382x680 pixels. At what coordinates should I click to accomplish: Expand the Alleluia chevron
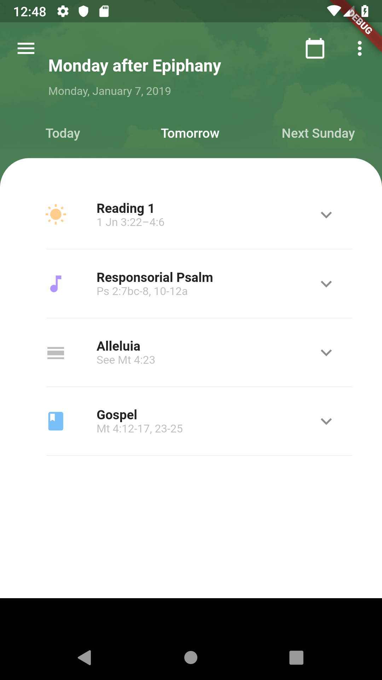pyautogui.click(x=326, y=352)
